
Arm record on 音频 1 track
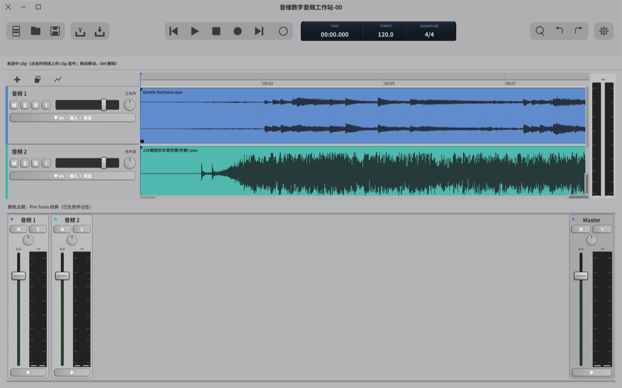[x=36, y=105]
